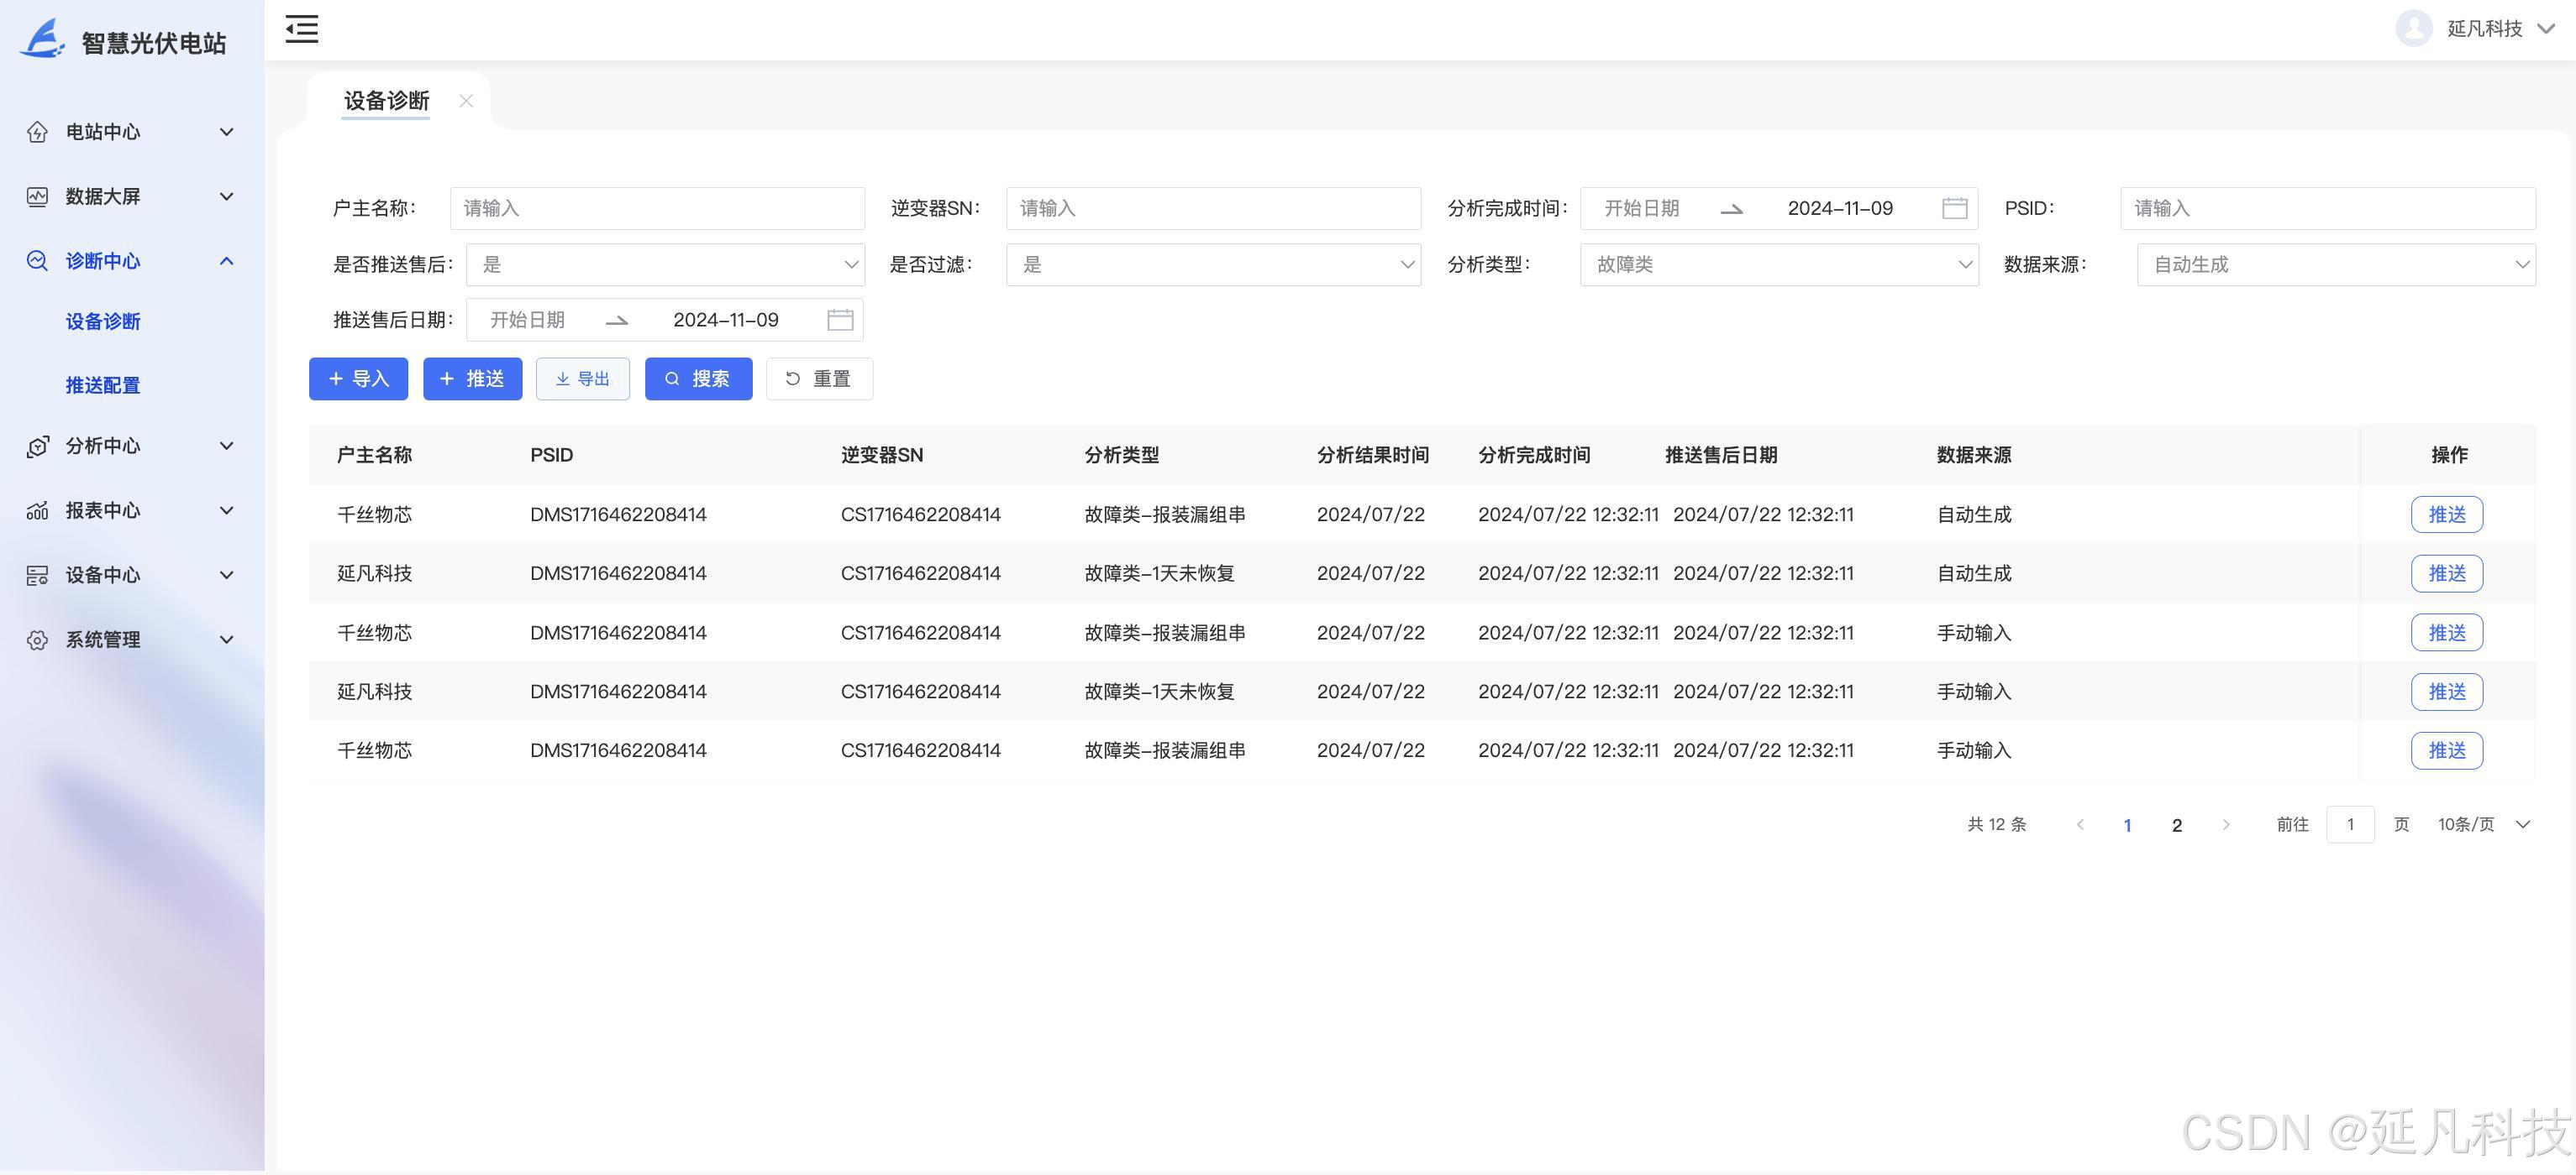This screenshot has height=1175, width=2576.
Task: Click 开始日期 in 分析完成时间 range
Action: coord(1642,208)
